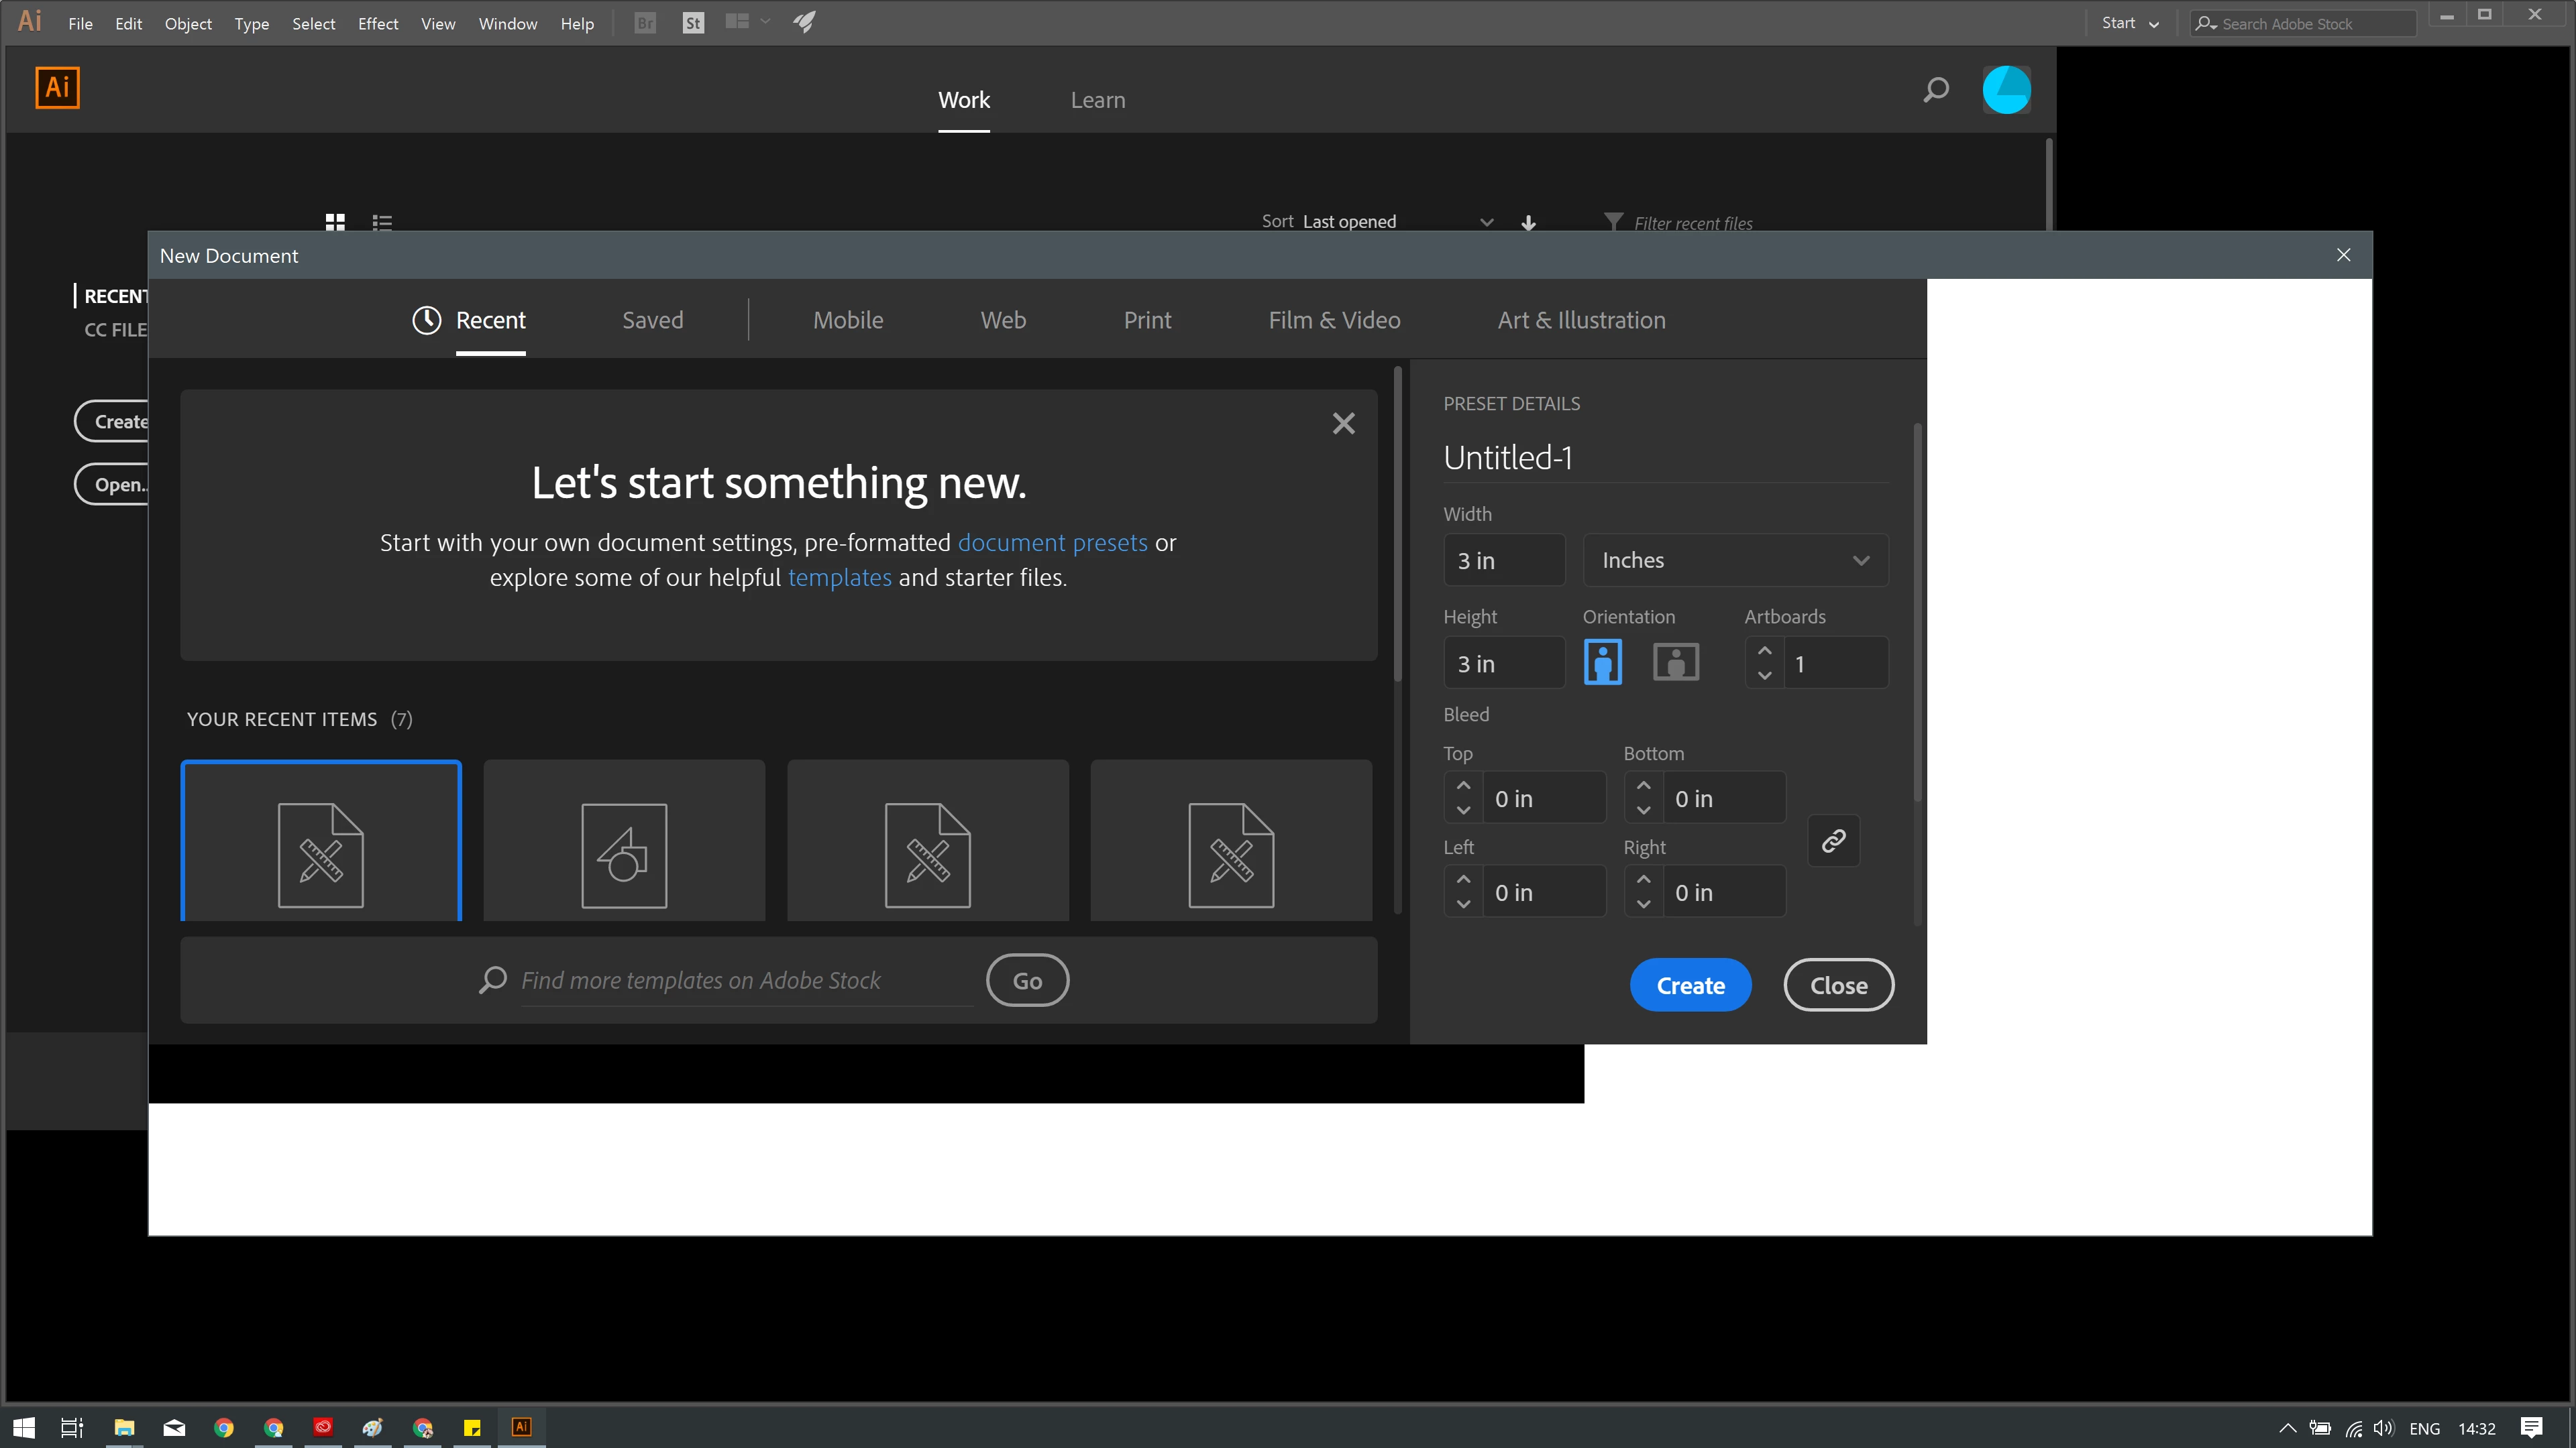Click the GPU performance rocket icon
Image resolution: width=2576 pixels, height=1448 pixels.
pos(805,22)
